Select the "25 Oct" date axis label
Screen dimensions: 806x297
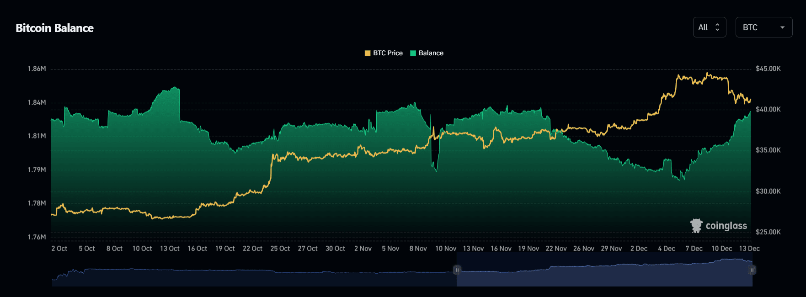click(x=280, y=249)
